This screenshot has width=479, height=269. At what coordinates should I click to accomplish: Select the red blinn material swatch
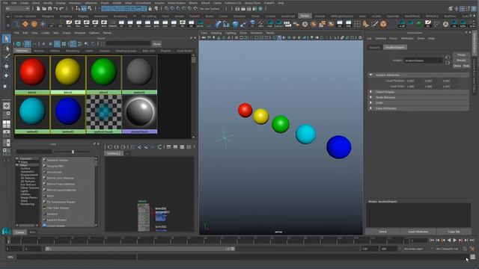pyautogui.click(x=32, y=75)
